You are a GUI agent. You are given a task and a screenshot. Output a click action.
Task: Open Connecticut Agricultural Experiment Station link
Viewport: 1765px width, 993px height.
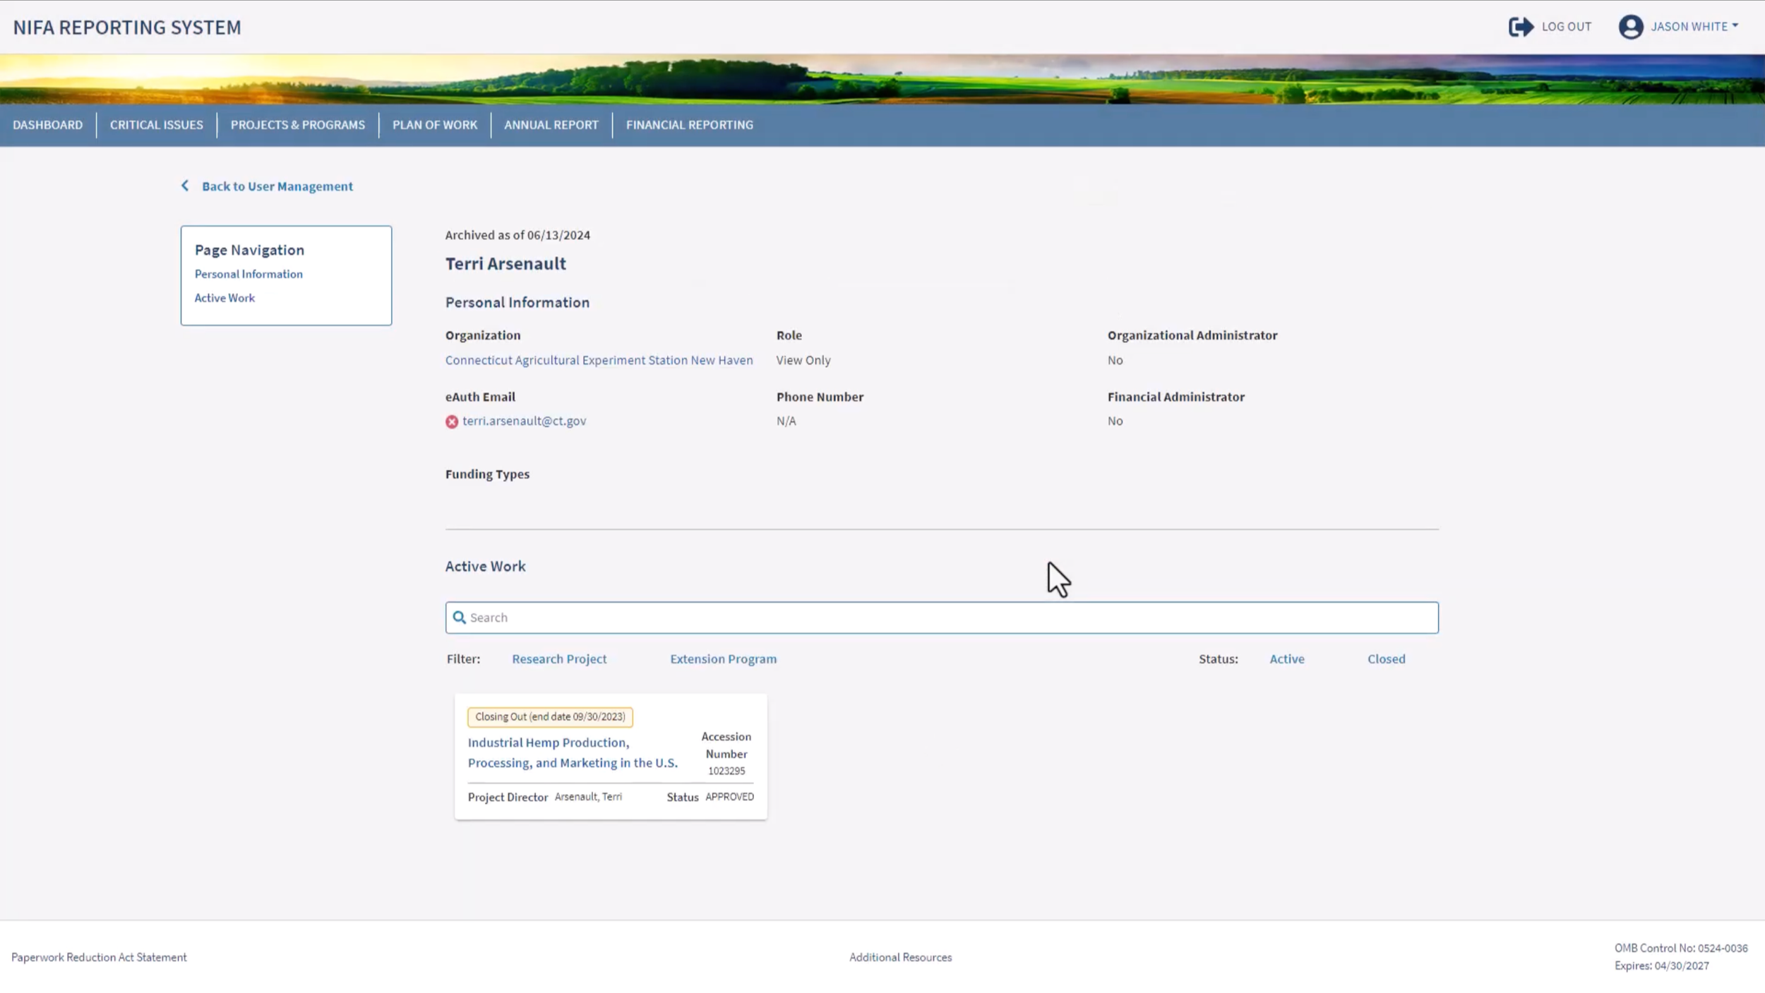coord(599,360)
